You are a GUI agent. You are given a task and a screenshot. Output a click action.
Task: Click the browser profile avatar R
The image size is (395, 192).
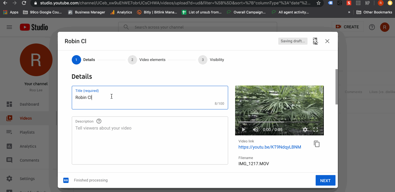pos(380,3)
